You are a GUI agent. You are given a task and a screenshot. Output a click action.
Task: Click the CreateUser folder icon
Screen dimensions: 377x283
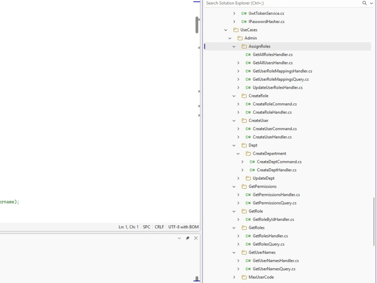tap(244, 121)
